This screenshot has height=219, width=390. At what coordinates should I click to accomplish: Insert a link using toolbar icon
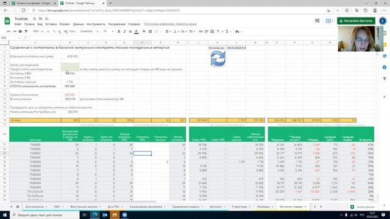[200, 32]
